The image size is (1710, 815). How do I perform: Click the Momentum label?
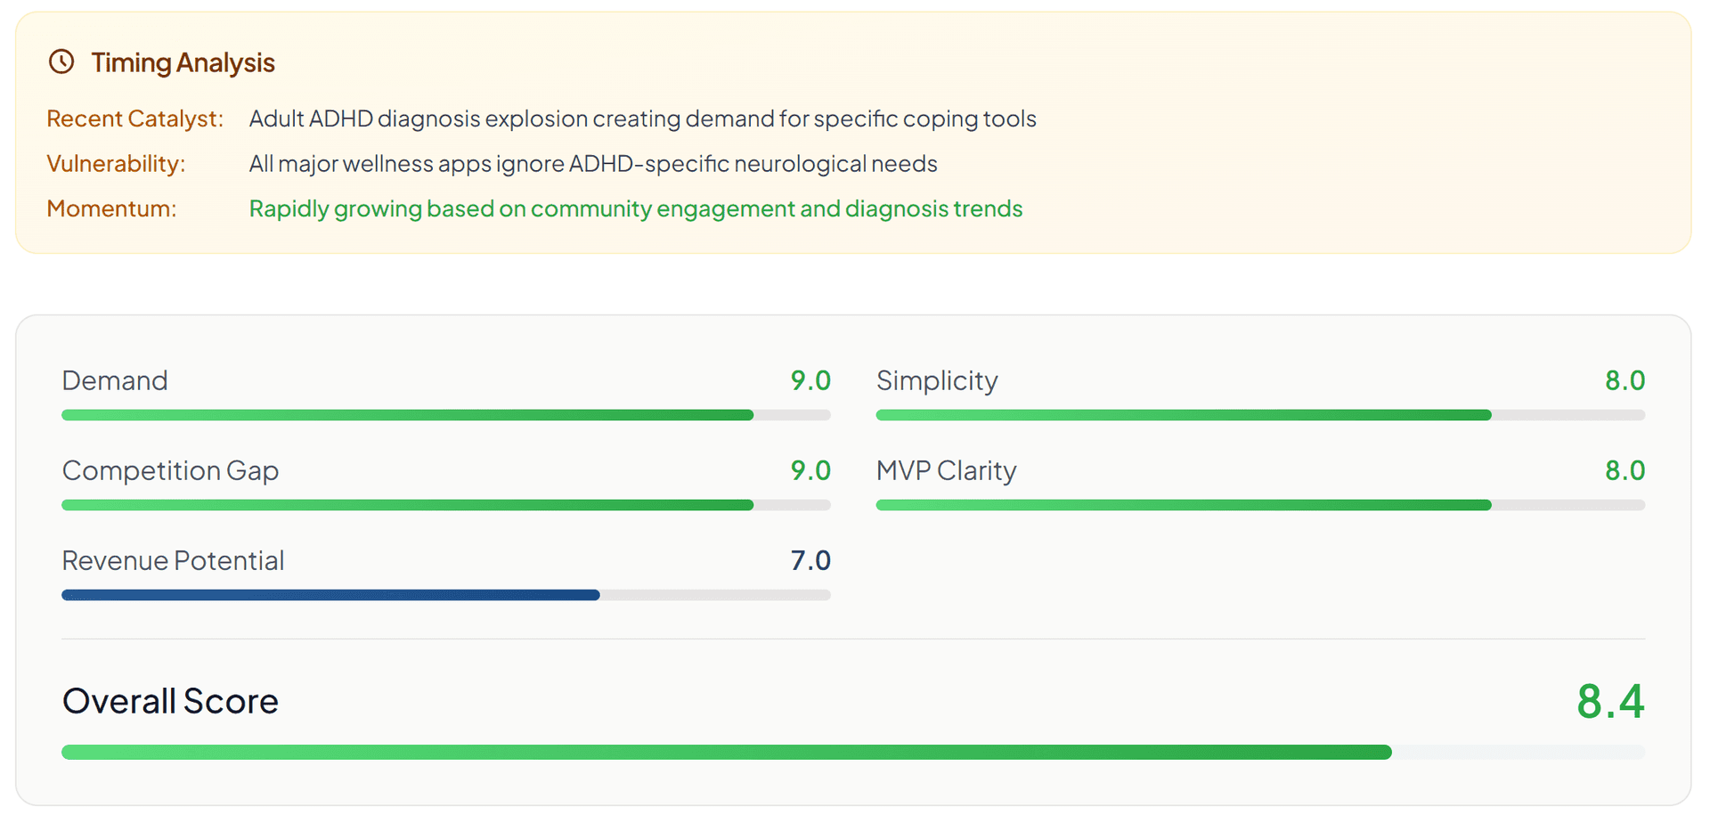(111, 208)
